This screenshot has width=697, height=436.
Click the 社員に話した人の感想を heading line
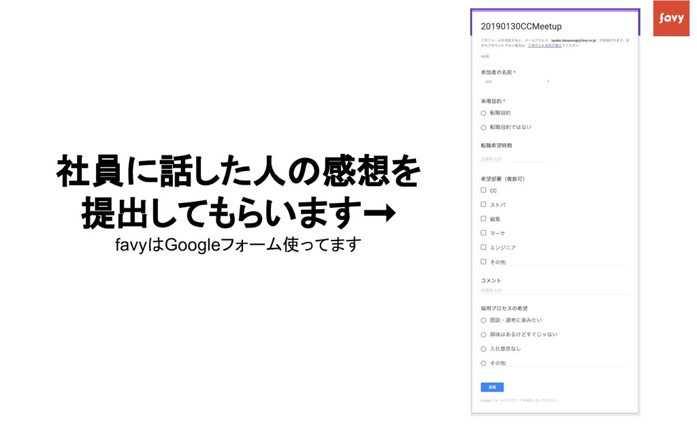[239, 172]
